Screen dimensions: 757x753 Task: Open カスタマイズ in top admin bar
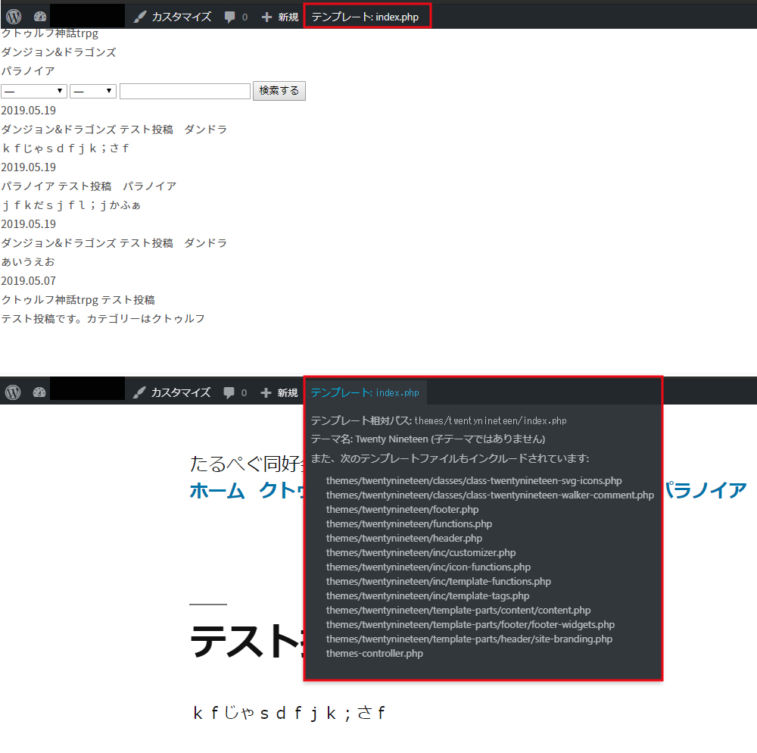tap(173, 17)
